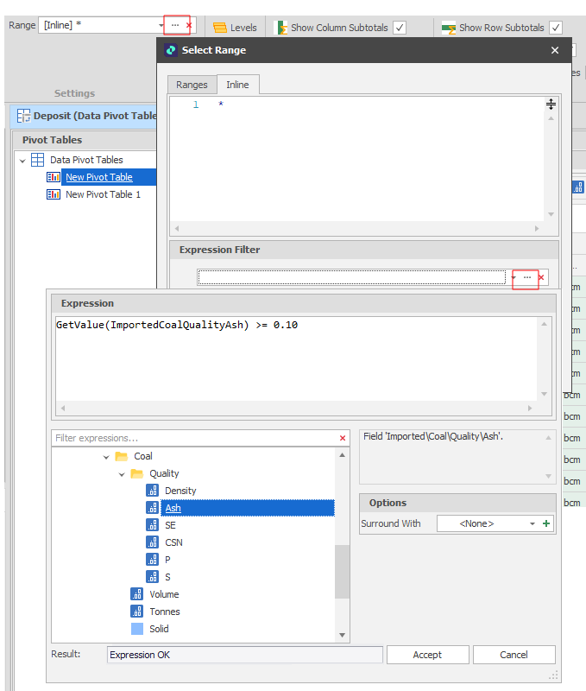Click the Show Column Subtotals icon
The image size is (586, 691).
(280, 28)
